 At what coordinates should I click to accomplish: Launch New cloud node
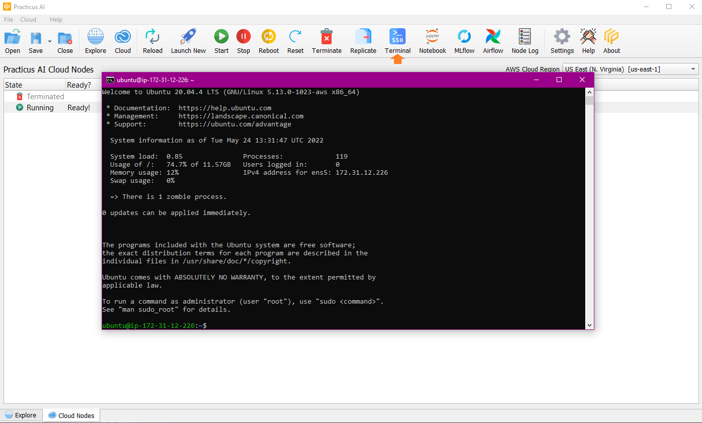coord(188,40)
